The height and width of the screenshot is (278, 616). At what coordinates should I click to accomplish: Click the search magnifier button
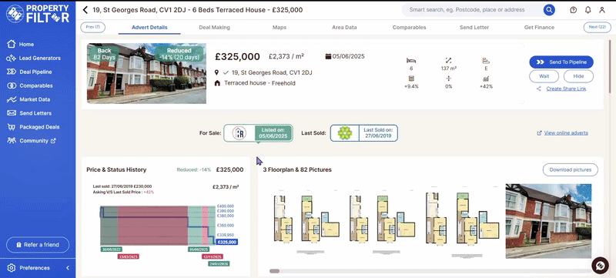549,10
